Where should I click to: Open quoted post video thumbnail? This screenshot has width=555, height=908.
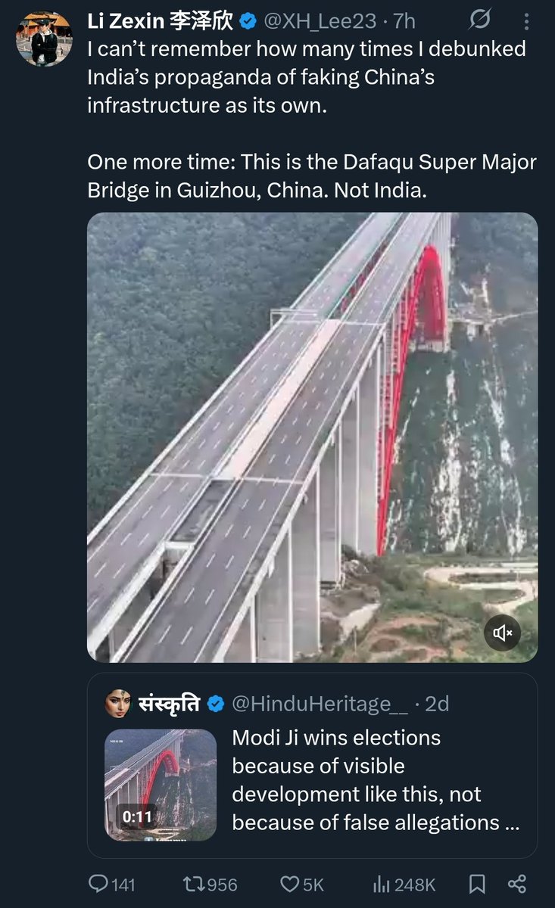161,785
